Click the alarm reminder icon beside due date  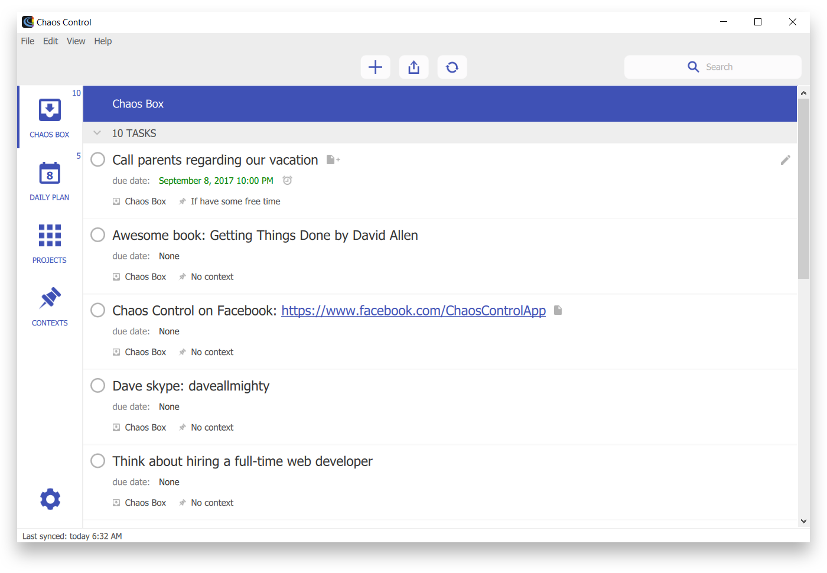[287, 181]
